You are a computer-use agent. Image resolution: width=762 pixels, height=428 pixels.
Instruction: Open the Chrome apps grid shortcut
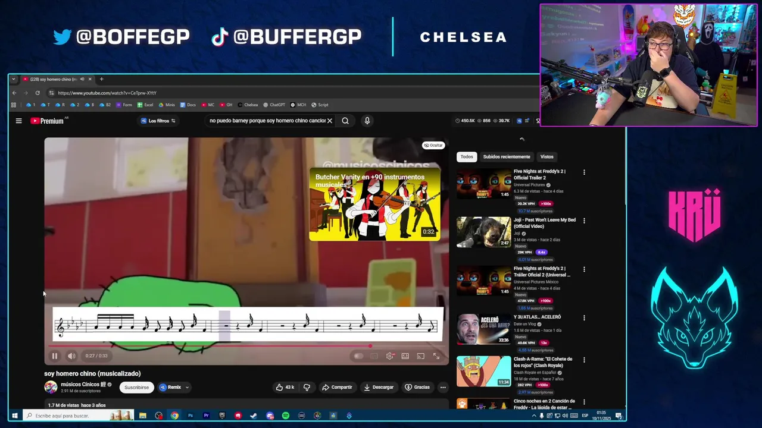pos(13,105)
